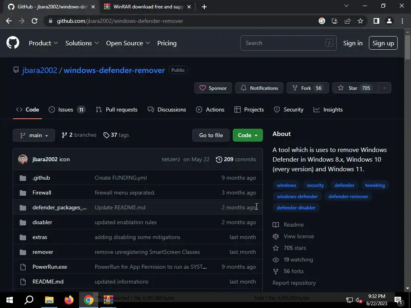Launch Firefox from the taskbar

tap(69, 300)
